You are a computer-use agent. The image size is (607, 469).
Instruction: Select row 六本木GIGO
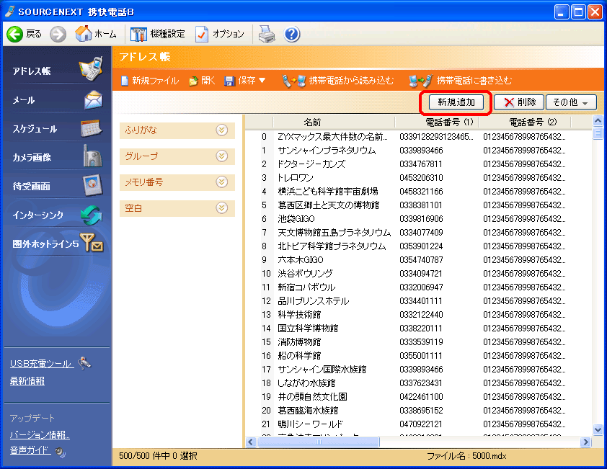tap(418, 259)
